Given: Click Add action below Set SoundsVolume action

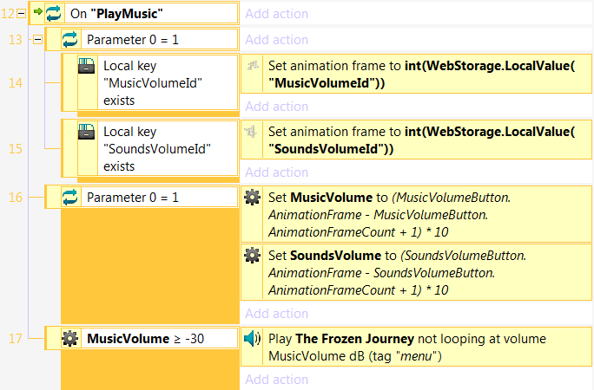Looking at the screenshot, I should (x=276, y=314).
